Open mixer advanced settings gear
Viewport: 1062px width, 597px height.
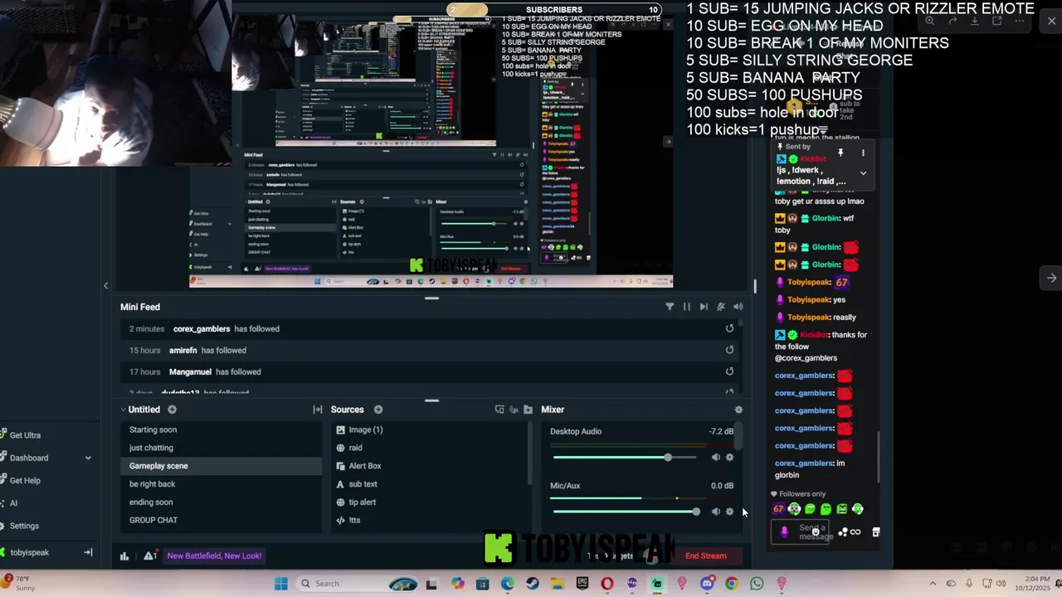[x=738, y=410]
